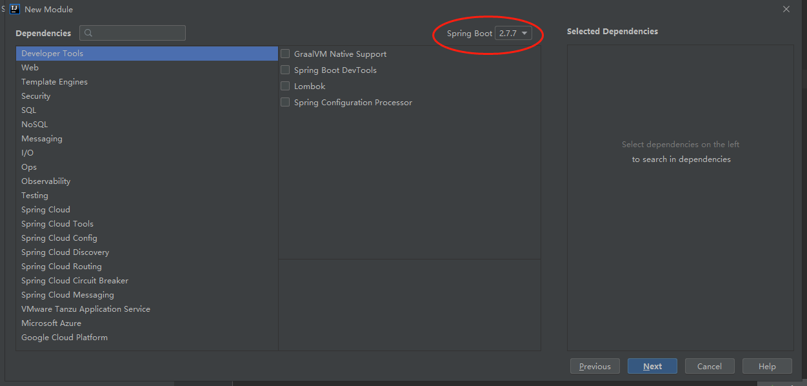
Task: Close the New Module dialog
Action: pyautogui.click(x=786, y=9)
